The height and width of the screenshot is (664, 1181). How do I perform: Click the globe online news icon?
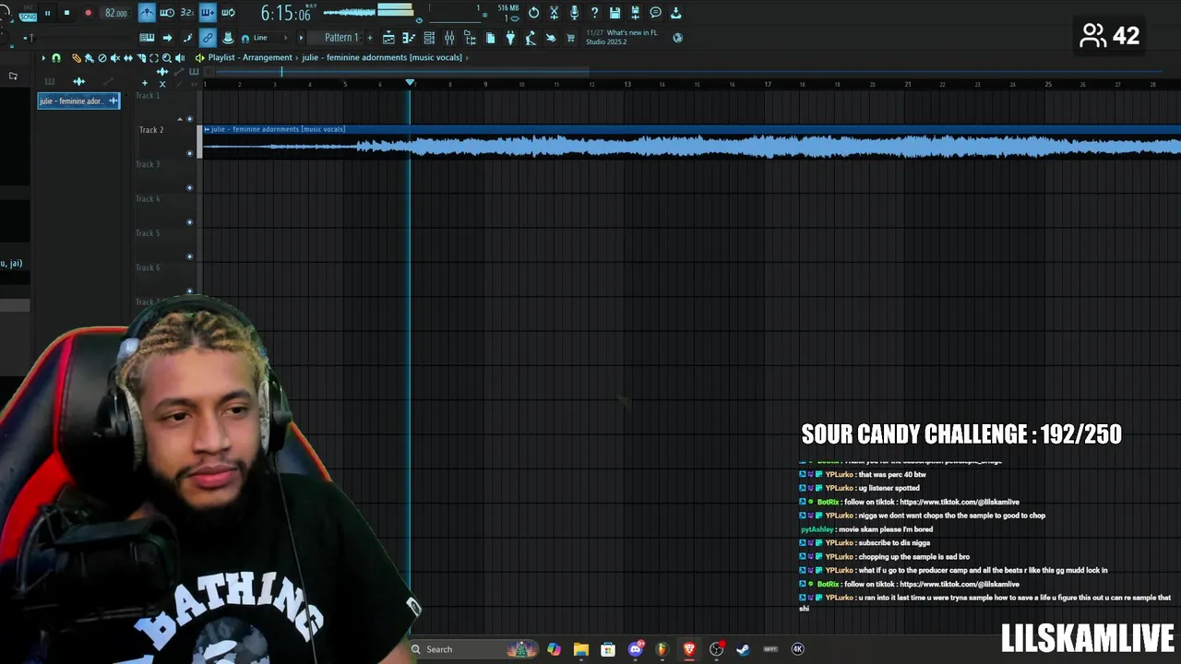(x=678, y=38)
